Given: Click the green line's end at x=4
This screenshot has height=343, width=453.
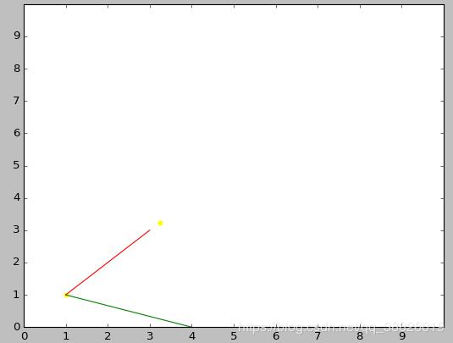Looking at the screenshot, I should tap(191, 327).
